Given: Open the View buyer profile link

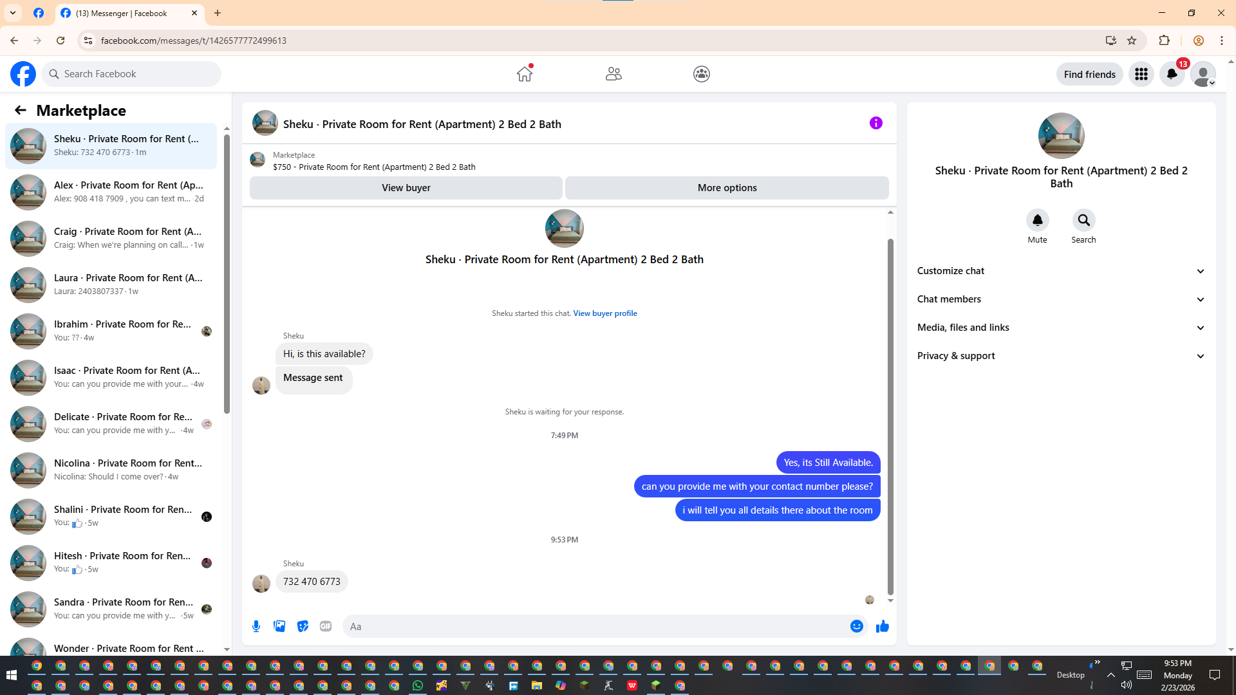Looking at the screenshot, I should 604,313.
